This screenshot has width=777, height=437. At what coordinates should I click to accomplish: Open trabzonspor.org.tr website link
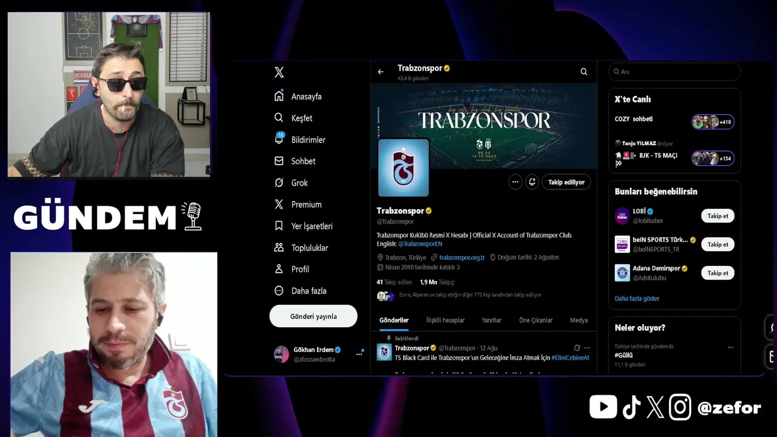[x=462, y=257]
